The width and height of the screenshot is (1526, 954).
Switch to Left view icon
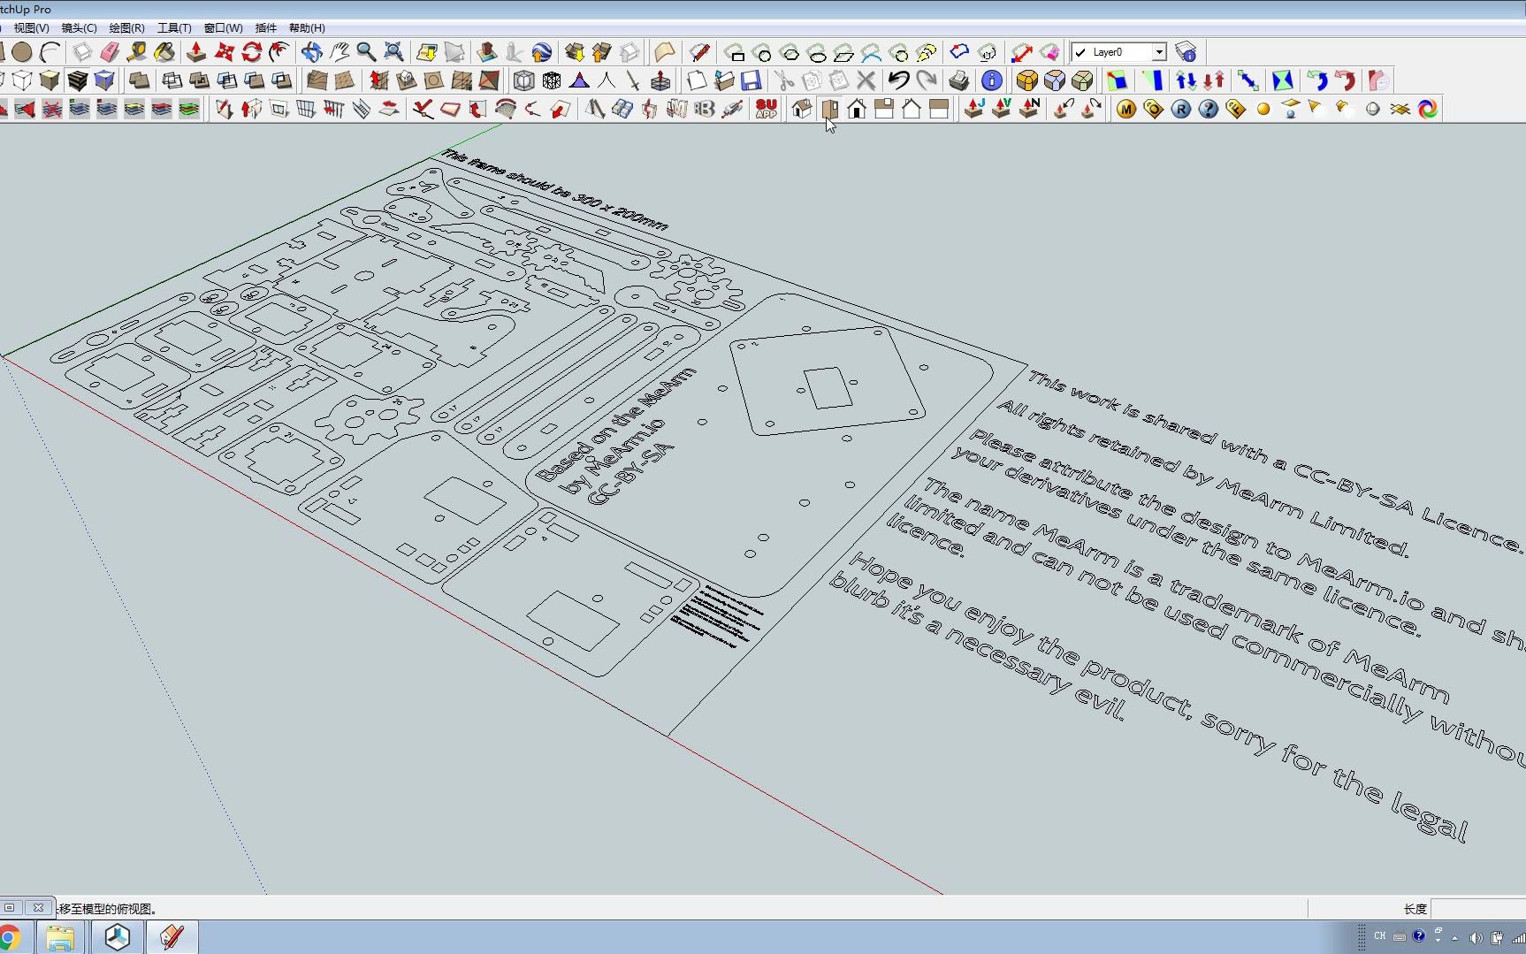939,109
